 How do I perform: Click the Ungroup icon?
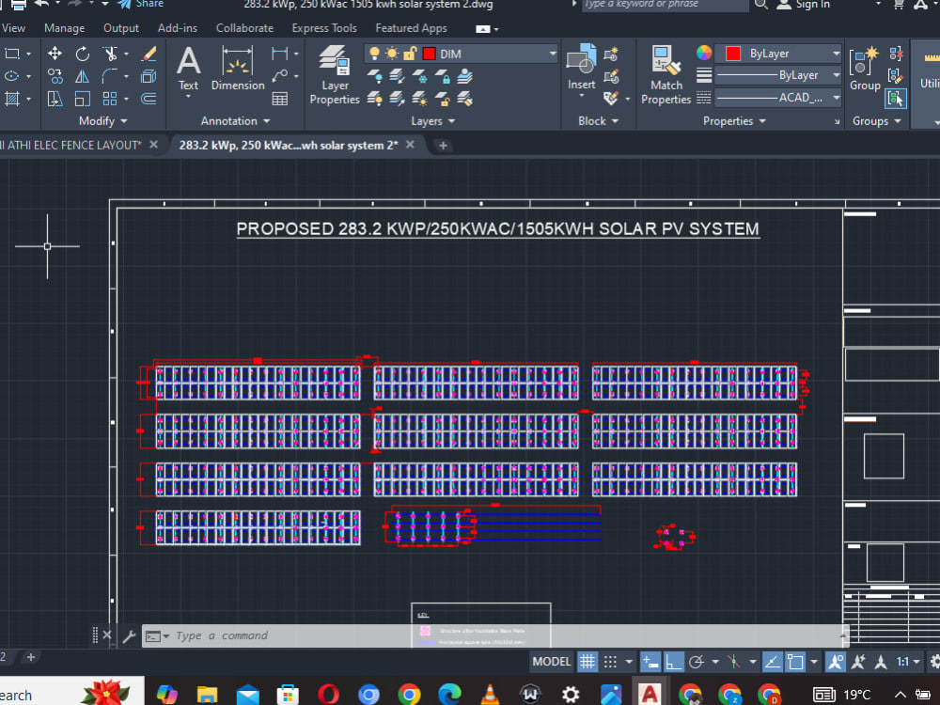pyautogui.click(x=896, y=54)
